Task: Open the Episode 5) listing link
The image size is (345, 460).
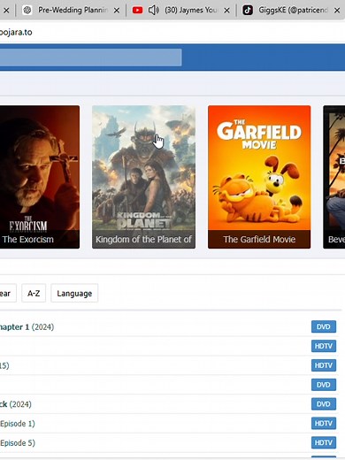Action: [18, 443]
